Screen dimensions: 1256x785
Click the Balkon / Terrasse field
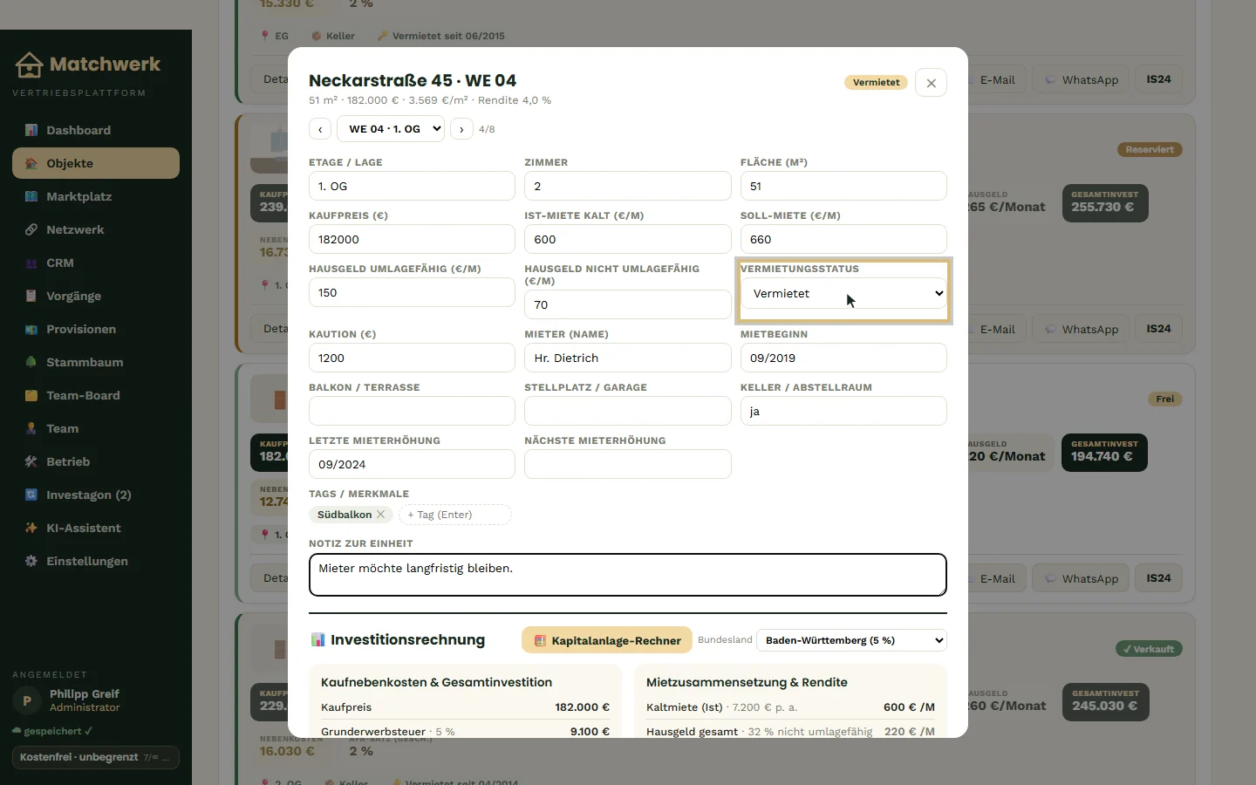[412, 411]
